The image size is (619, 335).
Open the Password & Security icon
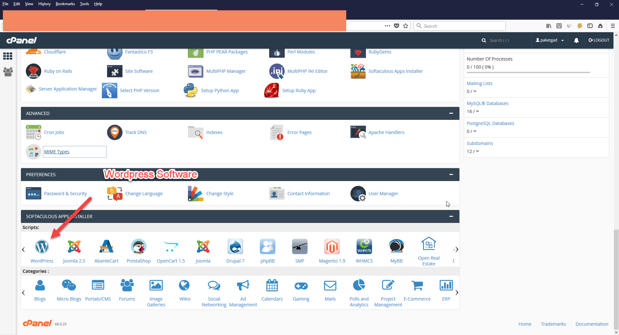(x=34, y=194)
